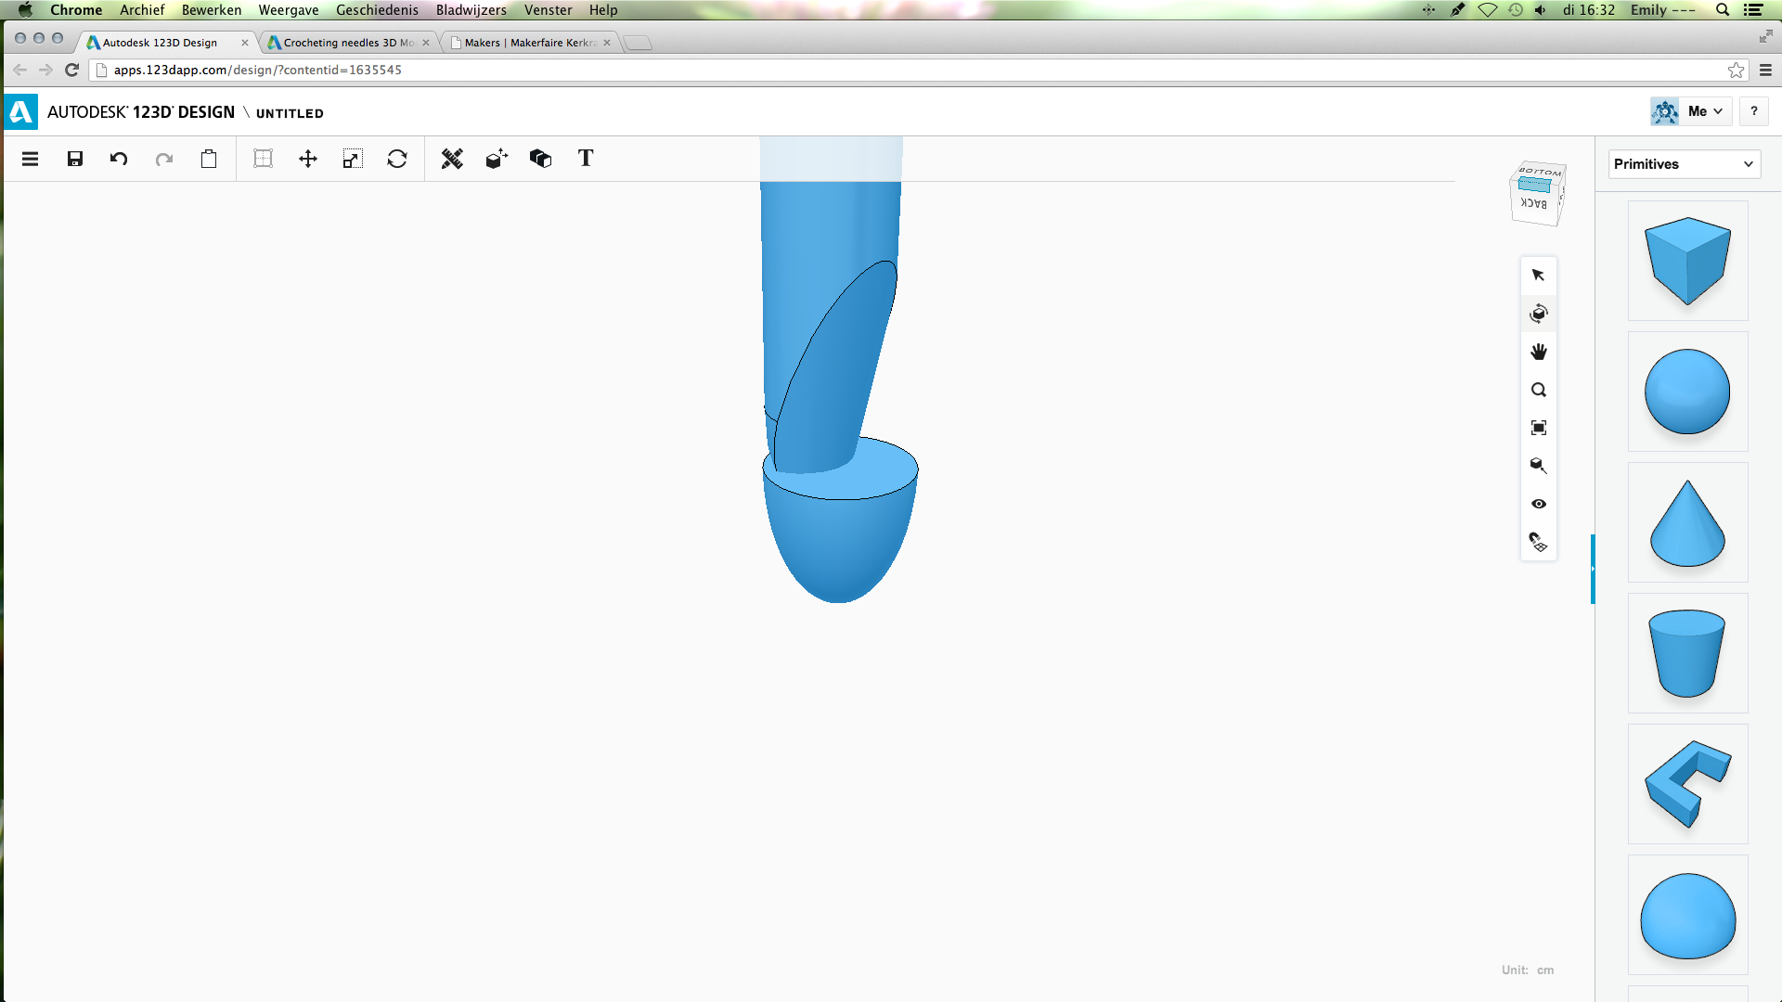Click the Fit to view icon
This screenshot has height=1002, width=1782.
1539,428
